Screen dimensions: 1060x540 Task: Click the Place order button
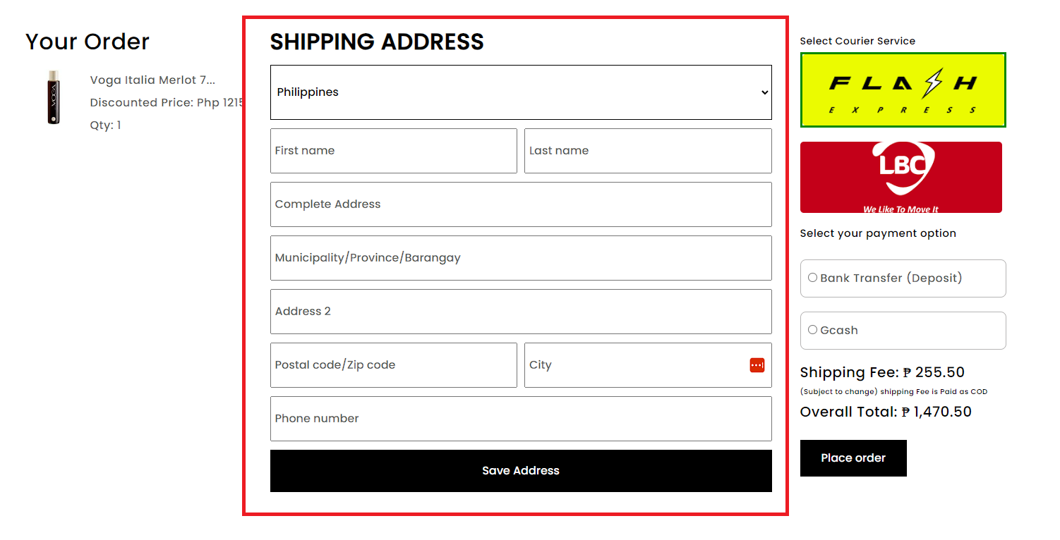pyautogui.click(x=853, y=458)
